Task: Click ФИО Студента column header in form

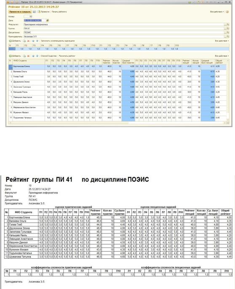Action: click(x=29, y=61)
